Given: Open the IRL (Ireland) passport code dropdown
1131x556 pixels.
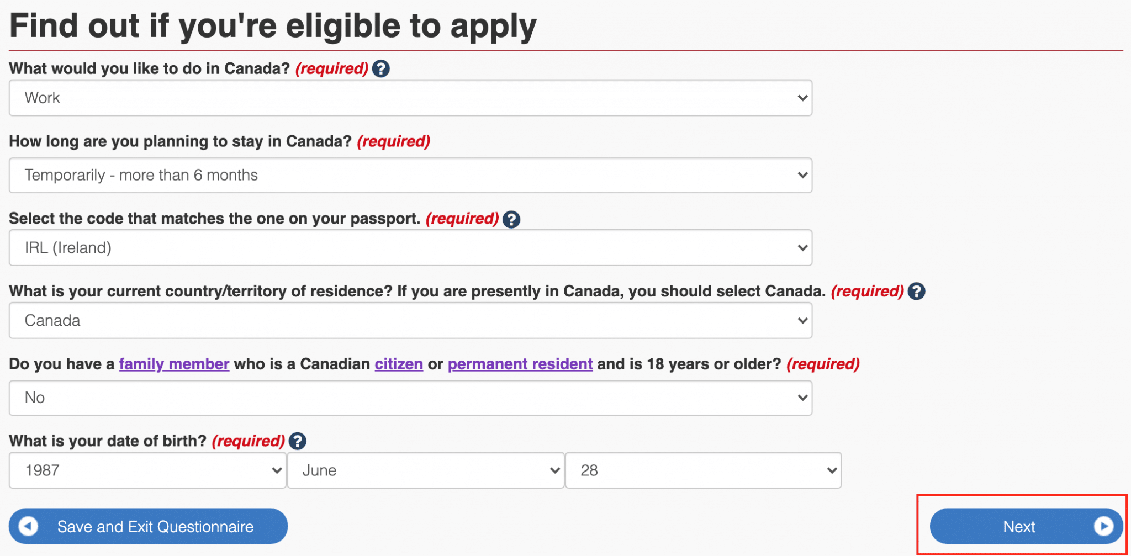Looking at the screenshot, I should [x=410, y=248].
